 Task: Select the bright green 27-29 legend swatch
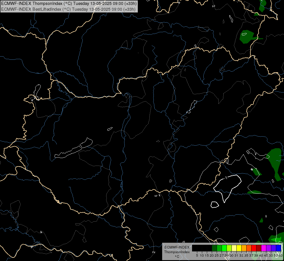(224, 248)
